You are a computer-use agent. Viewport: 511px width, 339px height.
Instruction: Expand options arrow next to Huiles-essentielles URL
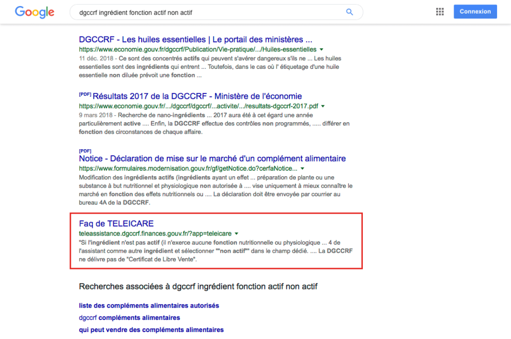[322, 49]
